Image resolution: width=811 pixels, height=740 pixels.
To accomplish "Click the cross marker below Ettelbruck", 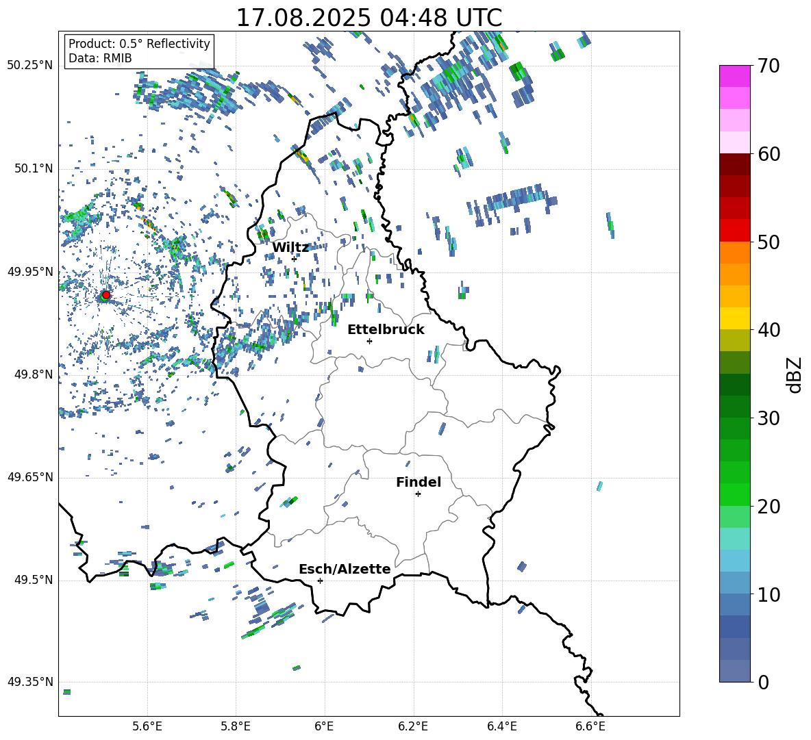I will click(369, 341).
